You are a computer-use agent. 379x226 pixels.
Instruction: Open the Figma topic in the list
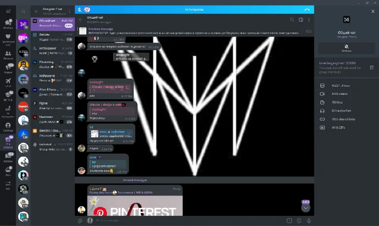(53, 106)
